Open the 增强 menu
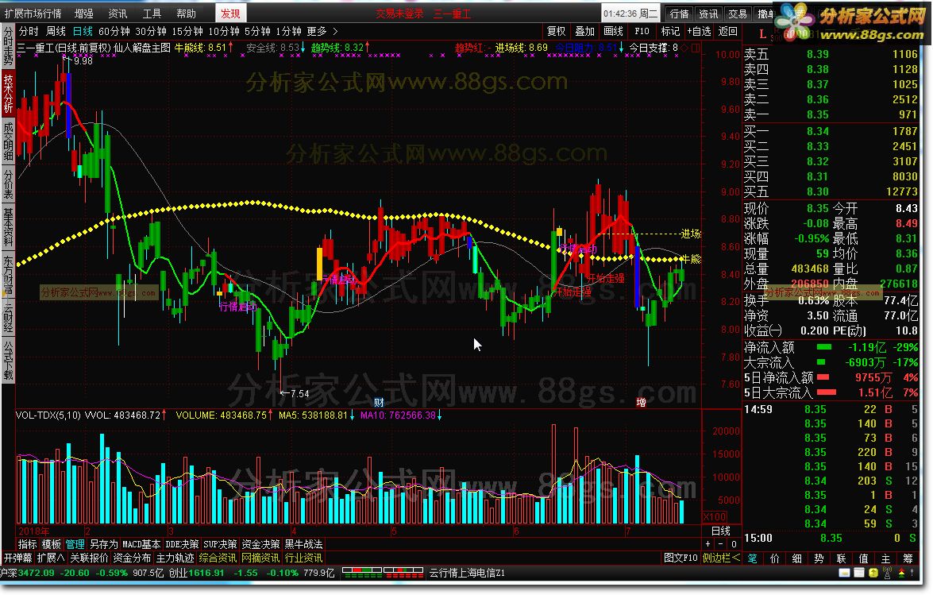Screen dimensions: 933x595 [84, 13]
